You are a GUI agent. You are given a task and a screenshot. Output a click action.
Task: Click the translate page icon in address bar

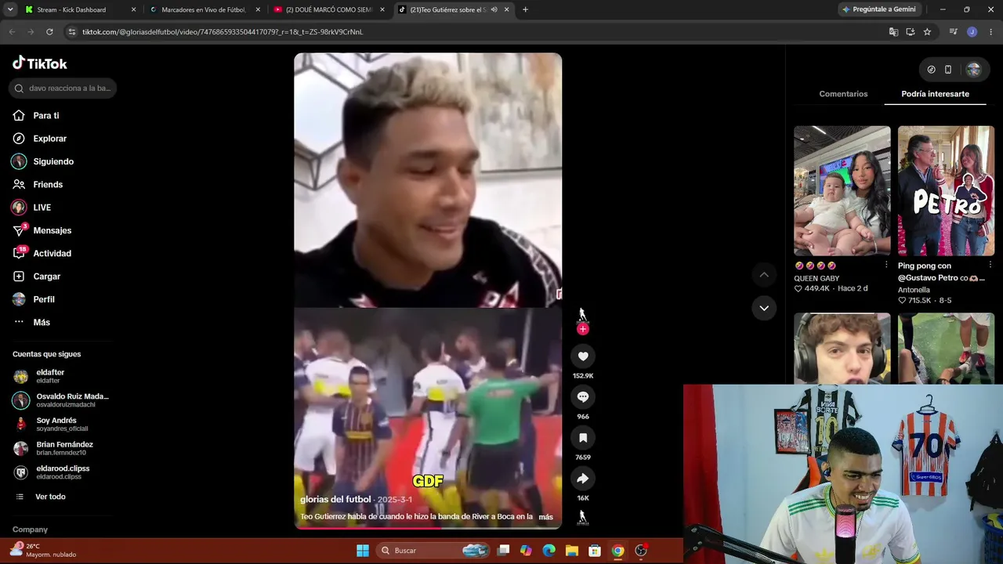tap(893, 32)
